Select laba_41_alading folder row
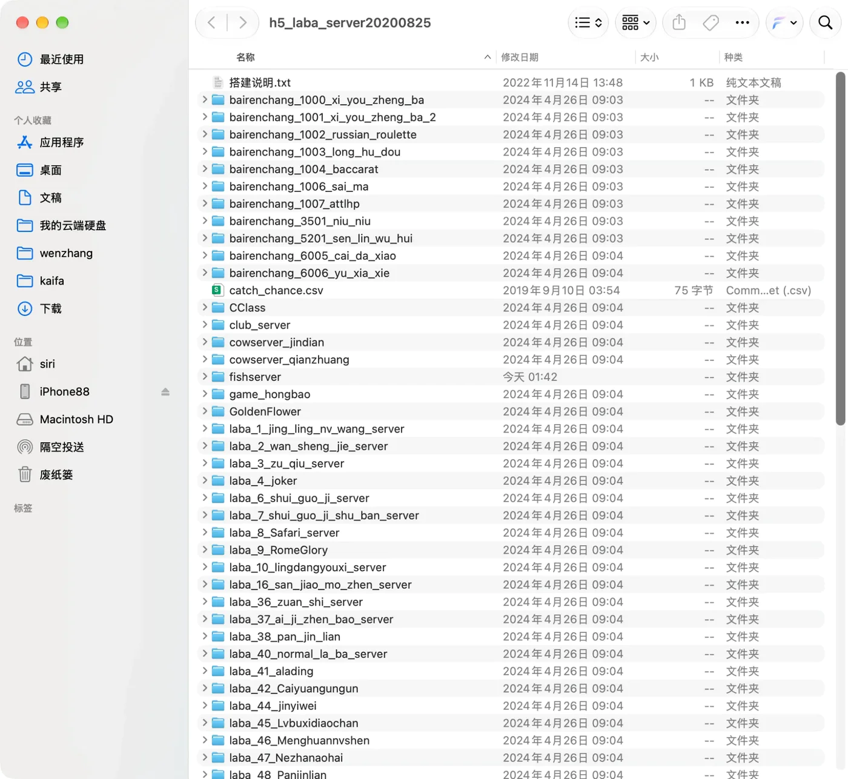This screenshot has width=848, height=779. [x=511, y=671]
